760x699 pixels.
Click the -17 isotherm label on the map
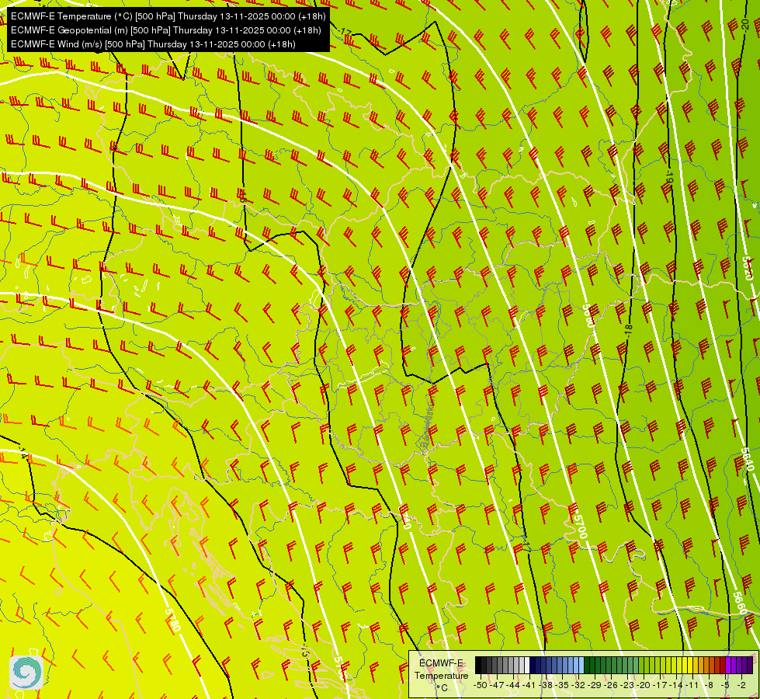[345, 32]
